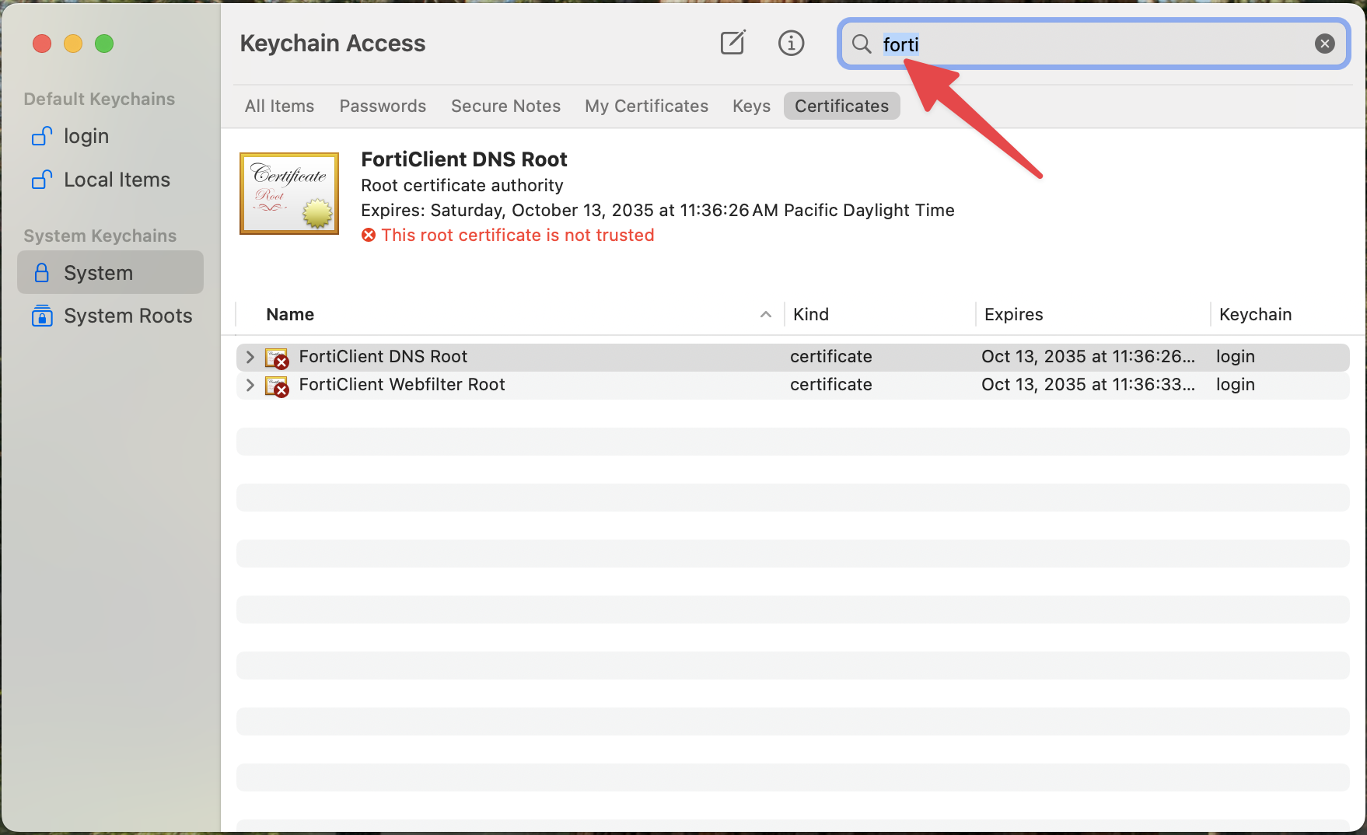1367x835 pixels.
Task: Click FortiClient DNS Root certificate icon
Action: [277, 358]
